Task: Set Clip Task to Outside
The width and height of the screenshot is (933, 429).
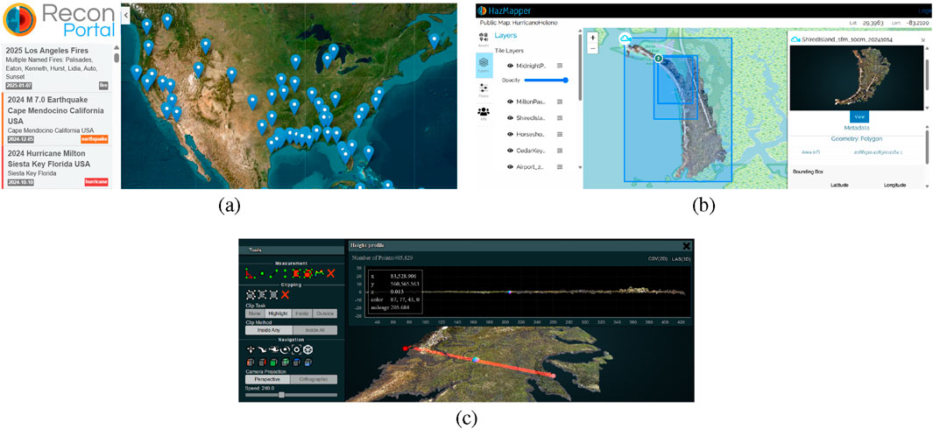Action: tap(325, 313)
